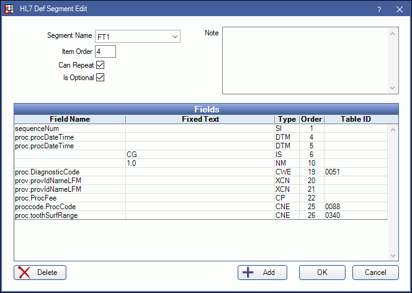
Task: Click the Fixed Text column header
Action: click(200, 119)
